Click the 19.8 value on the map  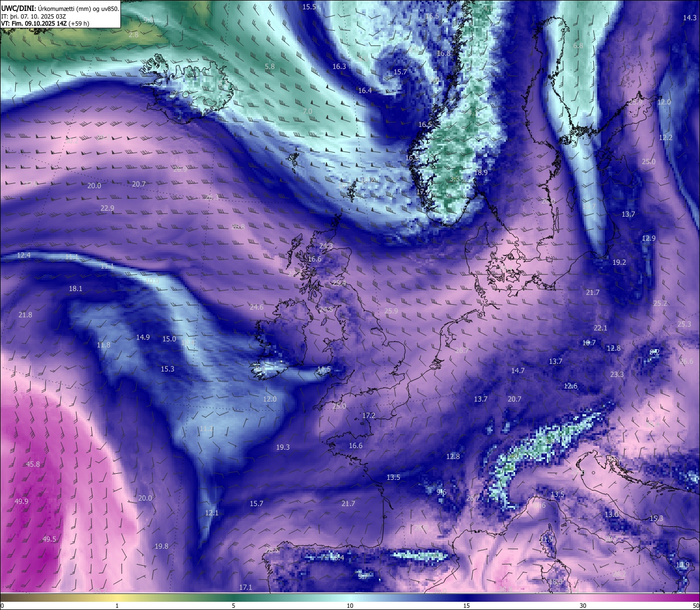click(x=161, y=546)
